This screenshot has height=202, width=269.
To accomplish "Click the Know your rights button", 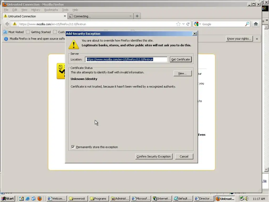I will [239, 39].
